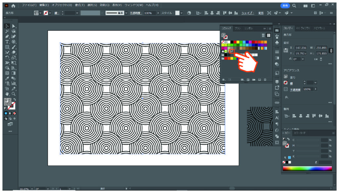Screen dimensions: 339x193
Task: Open Swatch Libraries menu icon
Action: tap(224, 80)
